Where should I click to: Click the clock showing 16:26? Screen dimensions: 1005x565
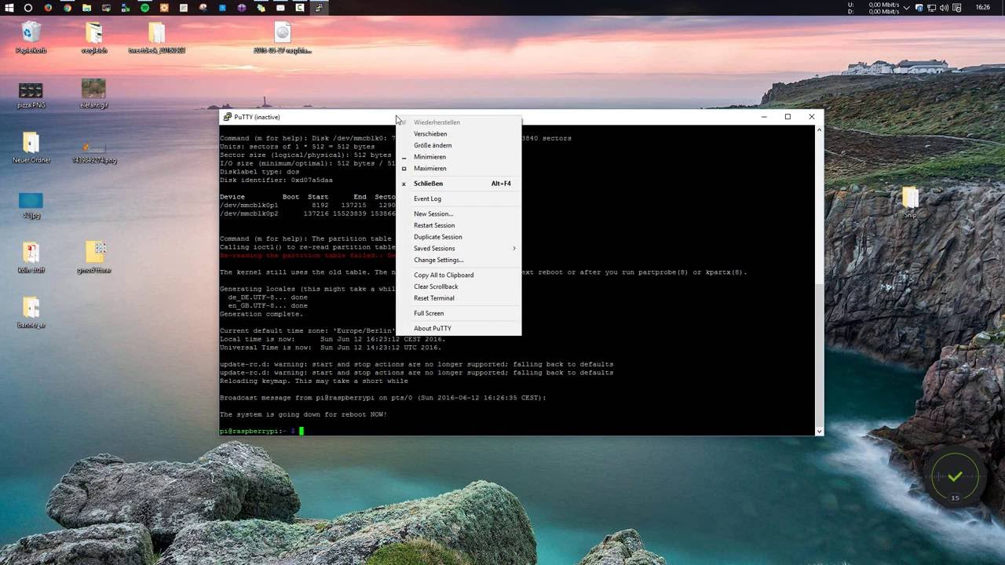[x=982, y=8]
